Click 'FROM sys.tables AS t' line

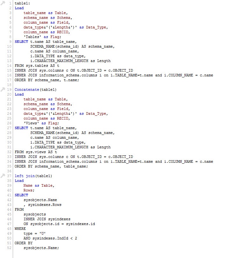37,66
